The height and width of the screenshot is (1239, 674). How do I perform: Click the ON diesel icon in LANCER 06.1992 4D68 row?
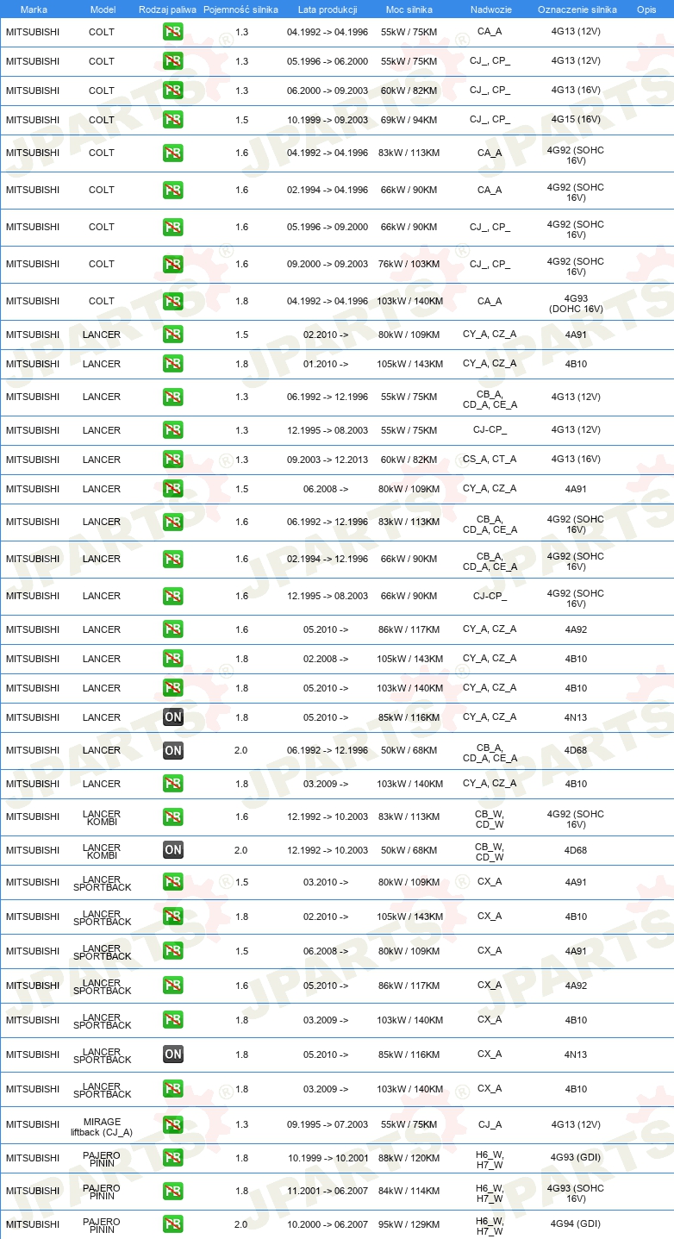click(x=173, y=751)
